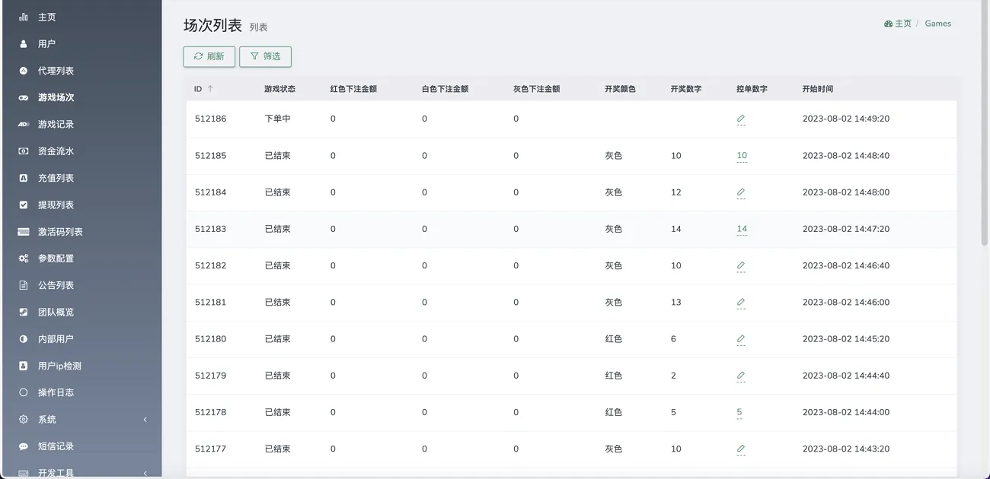Toggle the ID column sort order

click(x=209, y=88)
